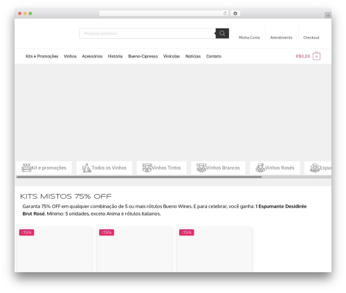Screen dimensions: 346x293
Task: Click the Vinhos Tintos glass icon
Action: 147,168
